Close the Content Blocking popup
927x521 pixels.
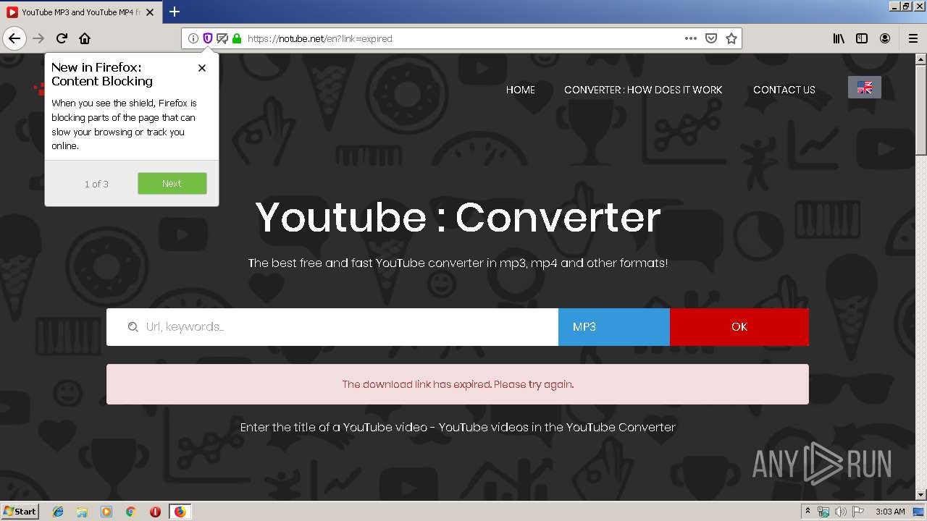(x=202, y=67)
